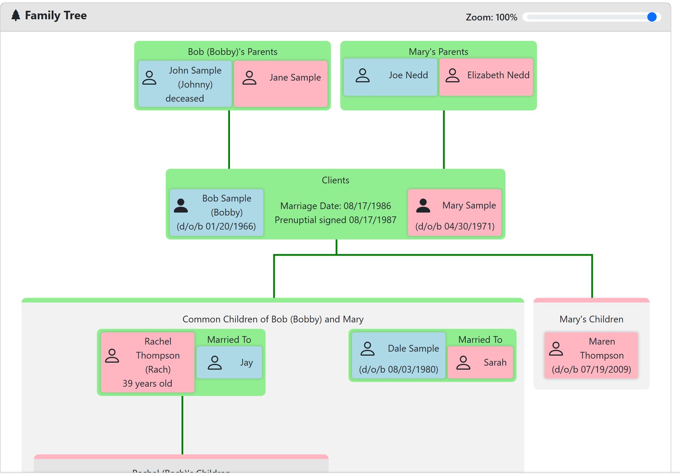Select the Jane Sample card name
Image resolution: width=680 pixels, height=476 pixels.
point(295,77)
